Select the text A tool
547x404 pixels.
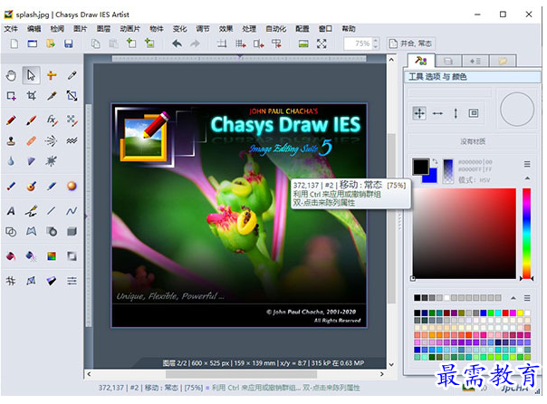11,211
